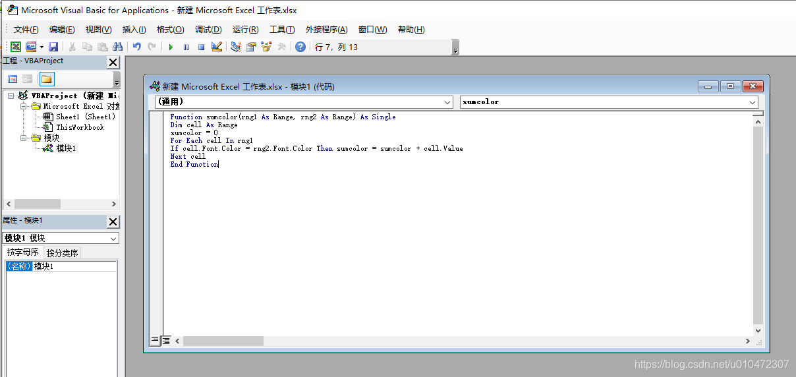Screen dimensions: 796x377
Task: Click the Paste clipboard icon
Action: pyautogui.click(x=102, y=47)
